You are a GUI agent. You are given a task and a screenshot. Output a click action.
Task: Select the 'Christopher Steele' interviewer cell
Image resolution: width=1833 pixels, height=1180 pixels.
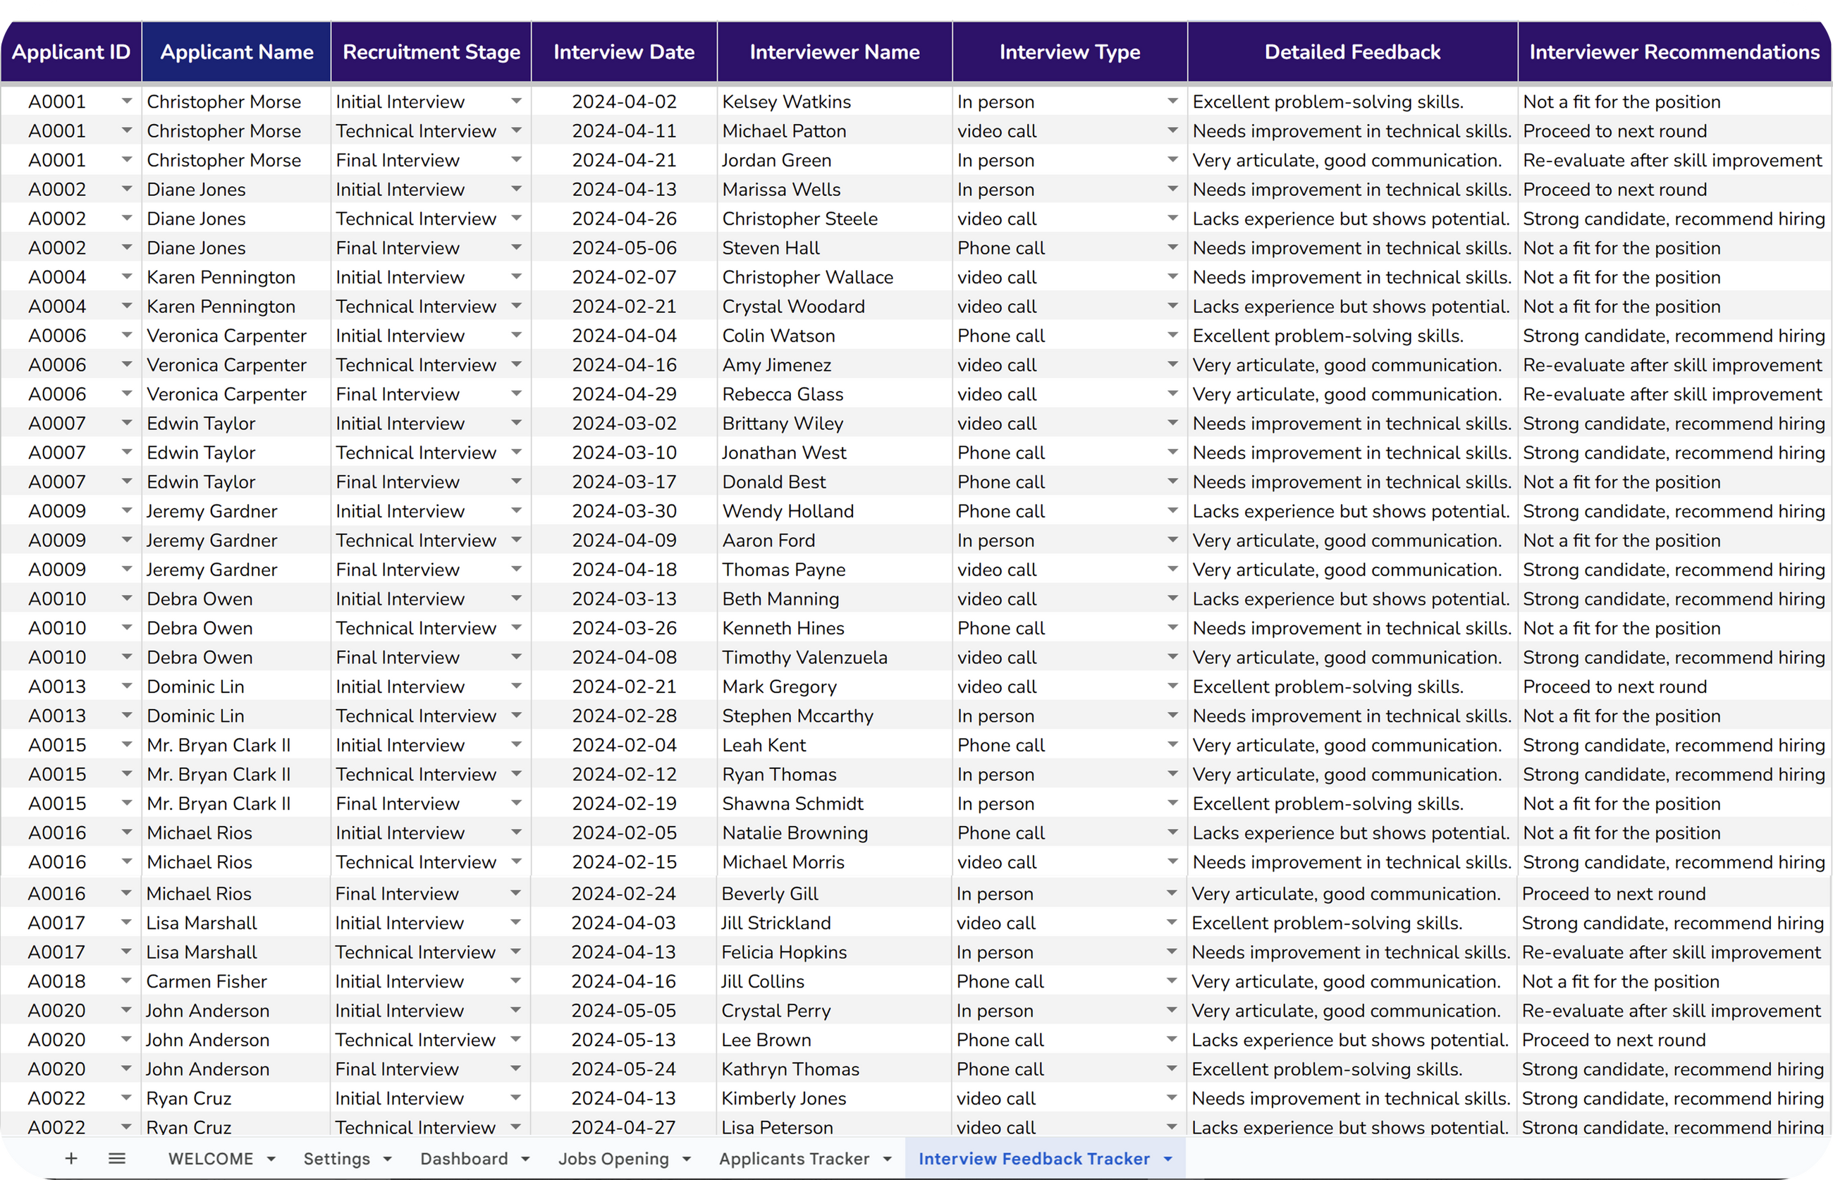[x=835, y=219]
